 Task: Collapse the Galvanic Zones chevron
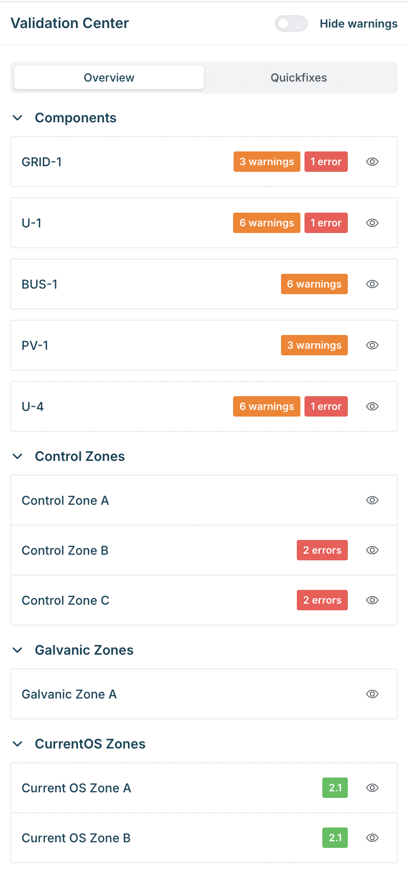click(x=17, y=650)
